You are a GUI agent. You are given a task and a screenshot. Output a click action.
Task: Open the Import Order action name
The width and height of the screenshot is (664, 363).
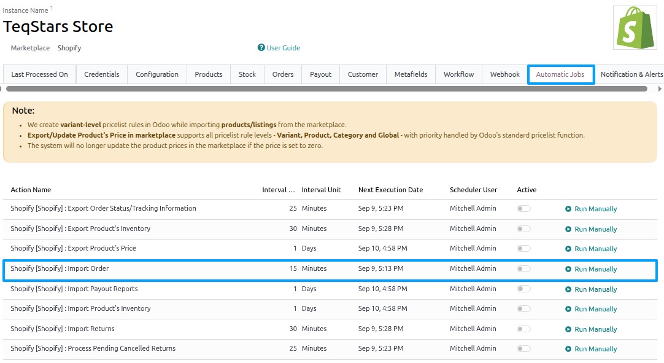(x=60, y=268)
